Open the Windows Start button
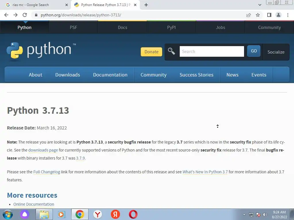Viewport: 294px width, 220px height. (8, 214)
